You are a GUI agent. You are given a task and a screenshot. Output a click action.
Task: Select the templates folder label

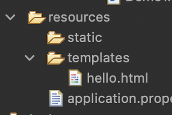click(x=99, y=58)
